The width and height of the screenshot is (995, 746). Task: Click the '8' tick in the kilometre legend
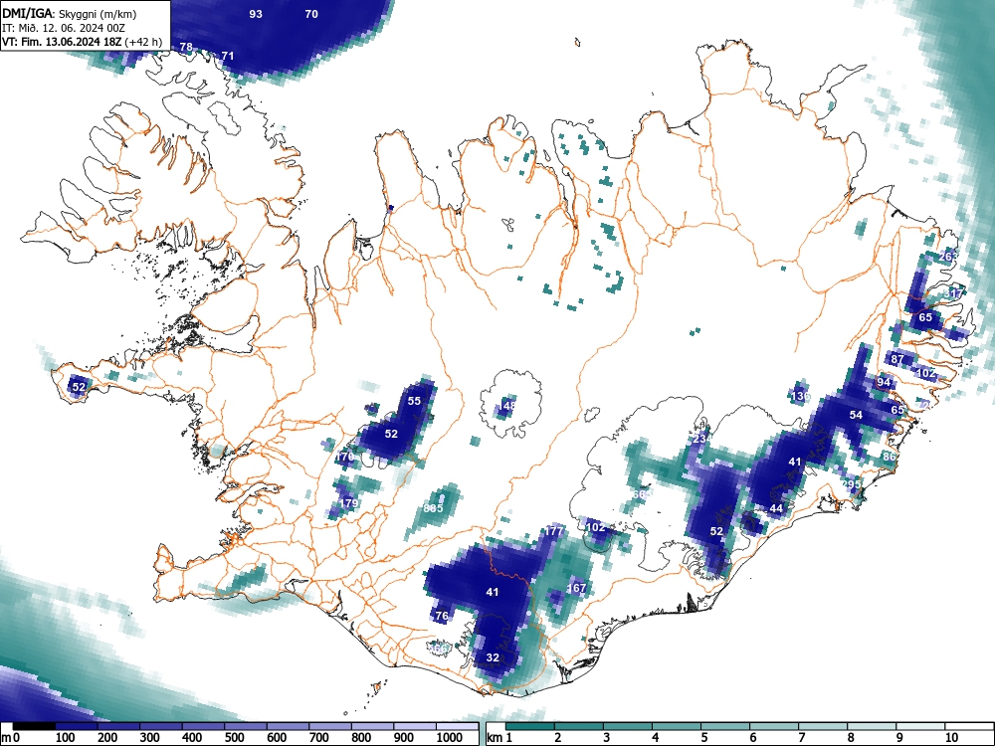851,738
